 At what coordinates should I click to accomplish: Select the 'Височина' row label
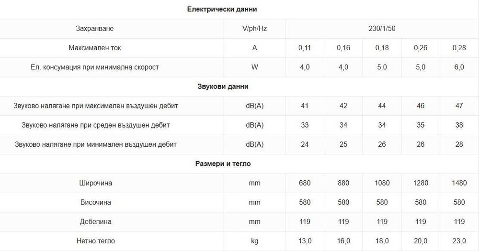(x=96, y=202)
